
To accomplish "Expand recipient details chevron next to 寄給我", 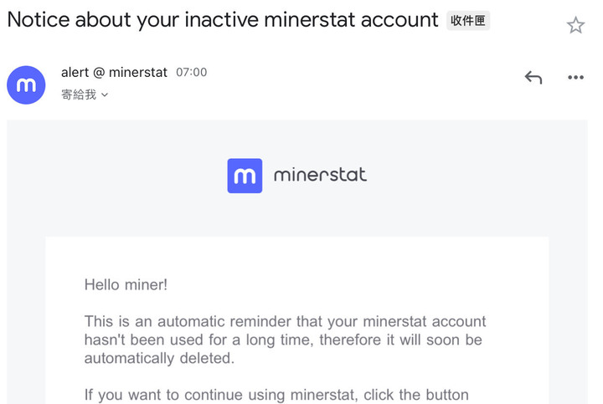I will (105, 95).
